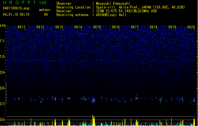This screenshot has height=126, width=198.
Task: Click the Observer label
Action: [x=64, y=3]
